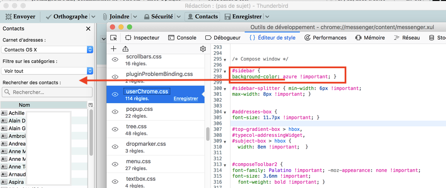Select the Aspira contact row

point(44,182)
